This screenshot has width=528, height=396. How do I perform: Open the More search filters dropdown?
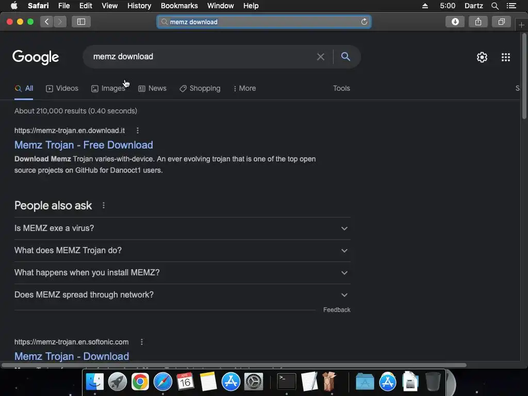click(245, 88)
